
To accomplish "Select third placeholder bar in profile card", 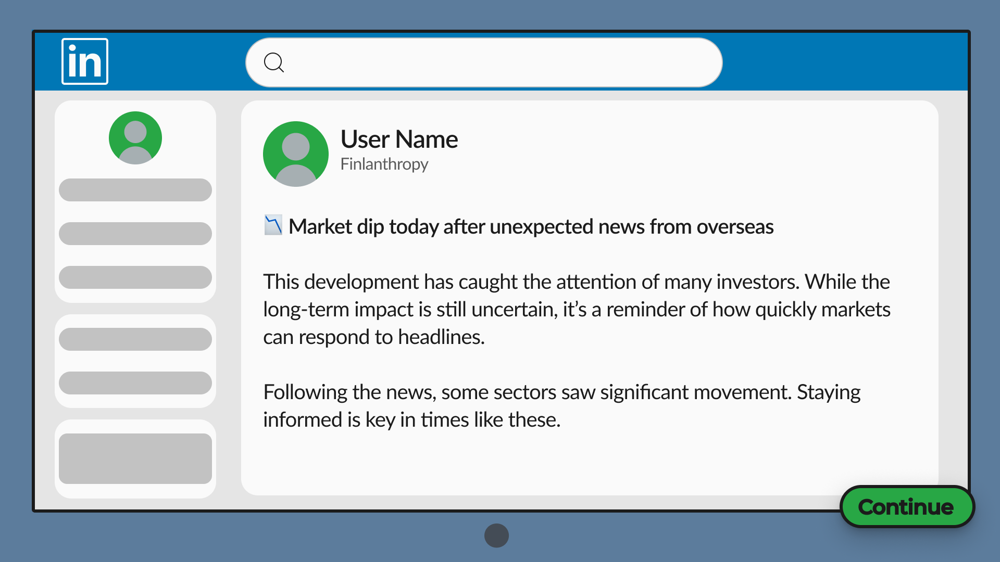I will tap(135, 277).
